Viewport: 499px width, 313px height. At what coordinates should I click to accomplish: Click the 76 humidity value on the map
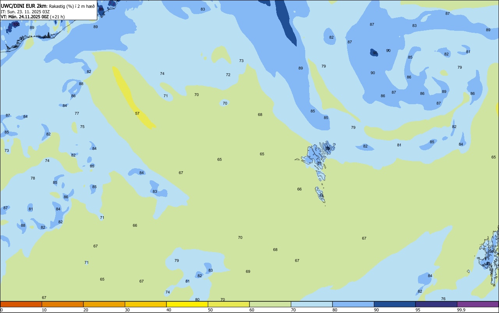point(443,299)
